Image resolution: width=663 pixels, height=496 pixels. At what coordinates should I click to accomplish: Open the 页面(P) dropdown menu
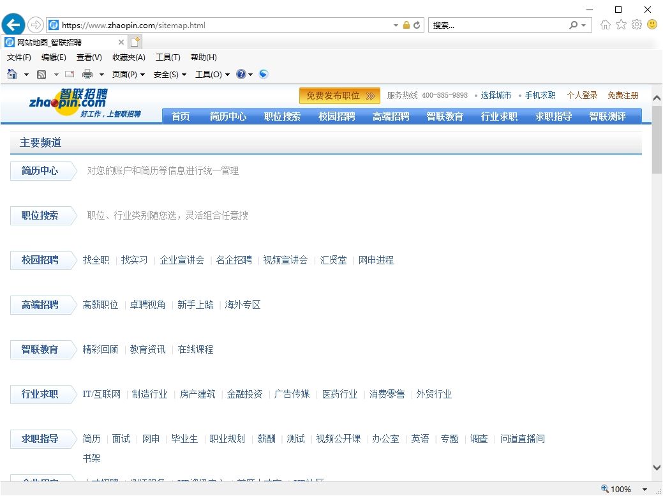(124, 74)
